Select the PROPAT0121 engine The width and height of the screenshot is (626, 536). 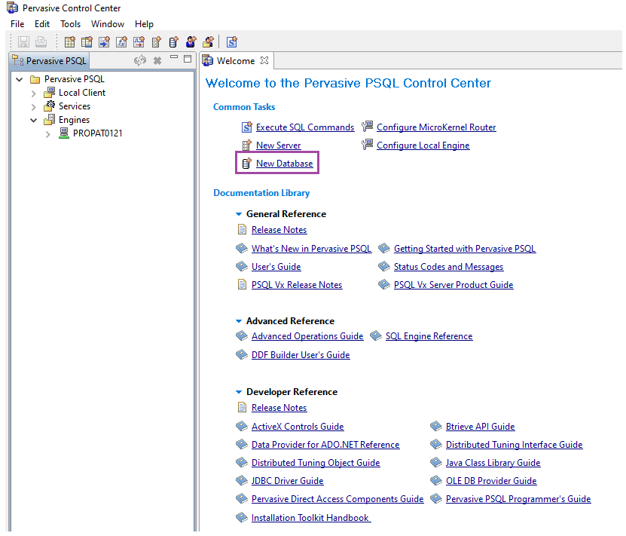click(x=97, y=133)
